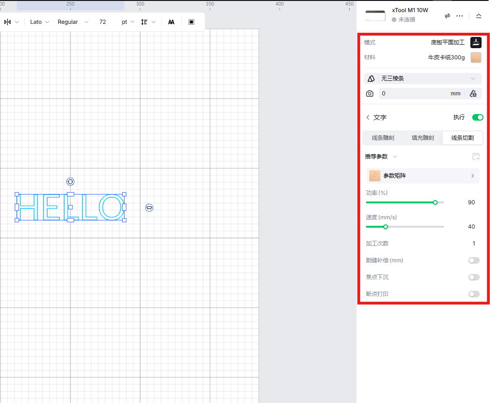Open the 参数矩阵 entry
490x403 pixels.
(x=423, y=176)
